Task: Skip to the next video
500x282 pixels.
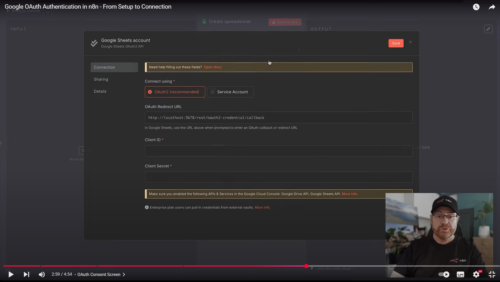Action: (x=26, y=274)
